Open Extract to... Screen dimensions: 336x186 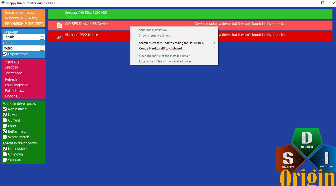14,91
